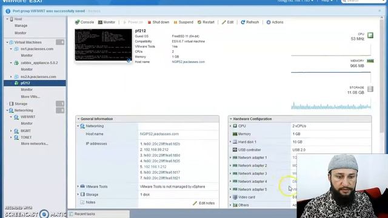Open the VM Console
Screen dimensions: 388x218
84,22
